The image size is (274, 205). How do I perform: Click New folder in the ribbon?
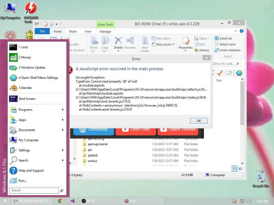[x=145, y=45]
